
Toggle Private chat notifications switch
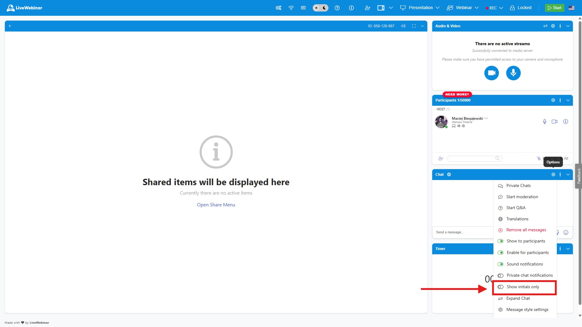pos(500,275)
